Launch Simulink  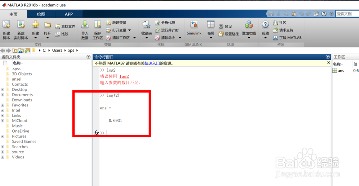click(194, 28)
